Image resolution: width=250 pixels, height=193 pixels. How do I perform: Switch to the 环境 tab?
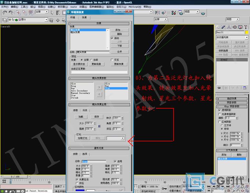point(73,18)
